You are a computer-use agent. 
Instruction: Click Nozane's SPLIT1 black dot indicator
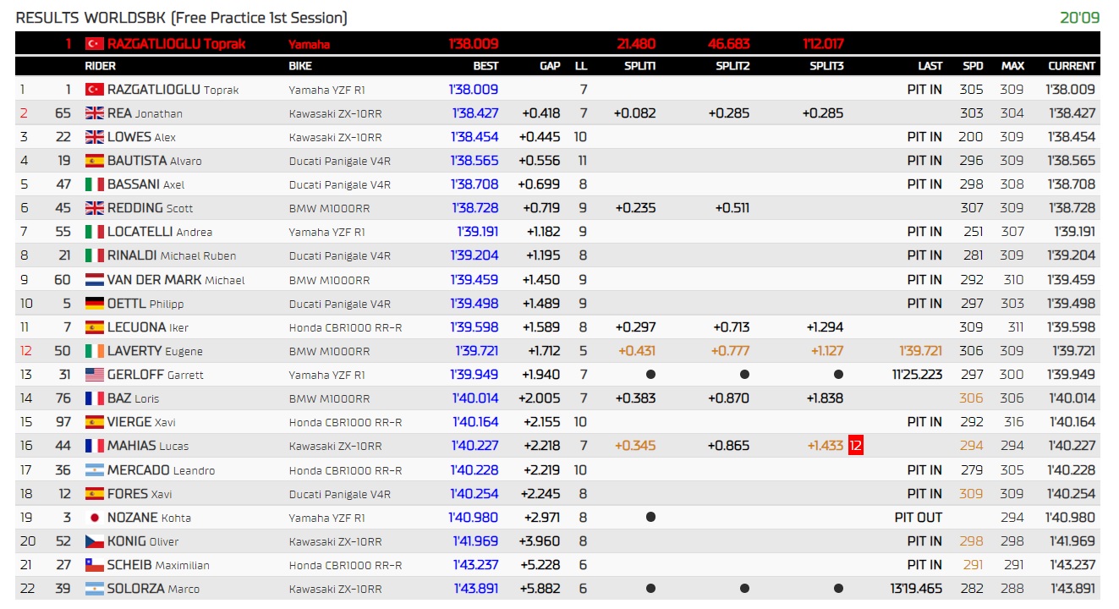(650, 517)
